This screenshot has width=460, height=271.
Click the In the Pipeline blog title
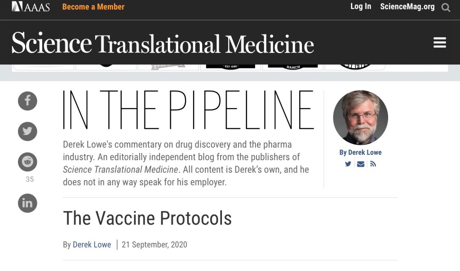coord(188,110)
